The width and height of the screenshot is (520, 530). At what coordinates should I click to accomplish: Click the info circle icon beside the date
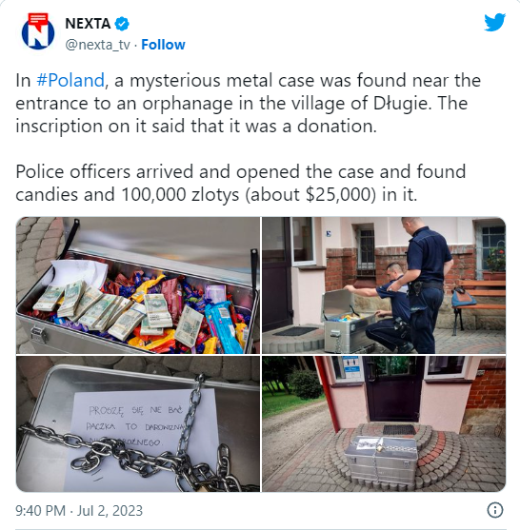(495, 510)
